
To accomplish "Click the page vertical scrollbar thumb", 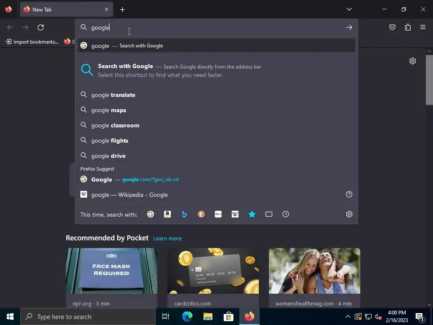I will click(429, 80).
